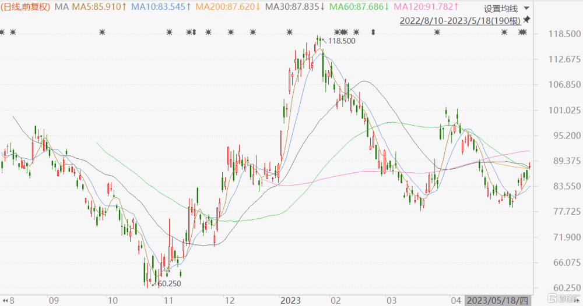Click the 101.025 price axis label

tap(564, 110)
